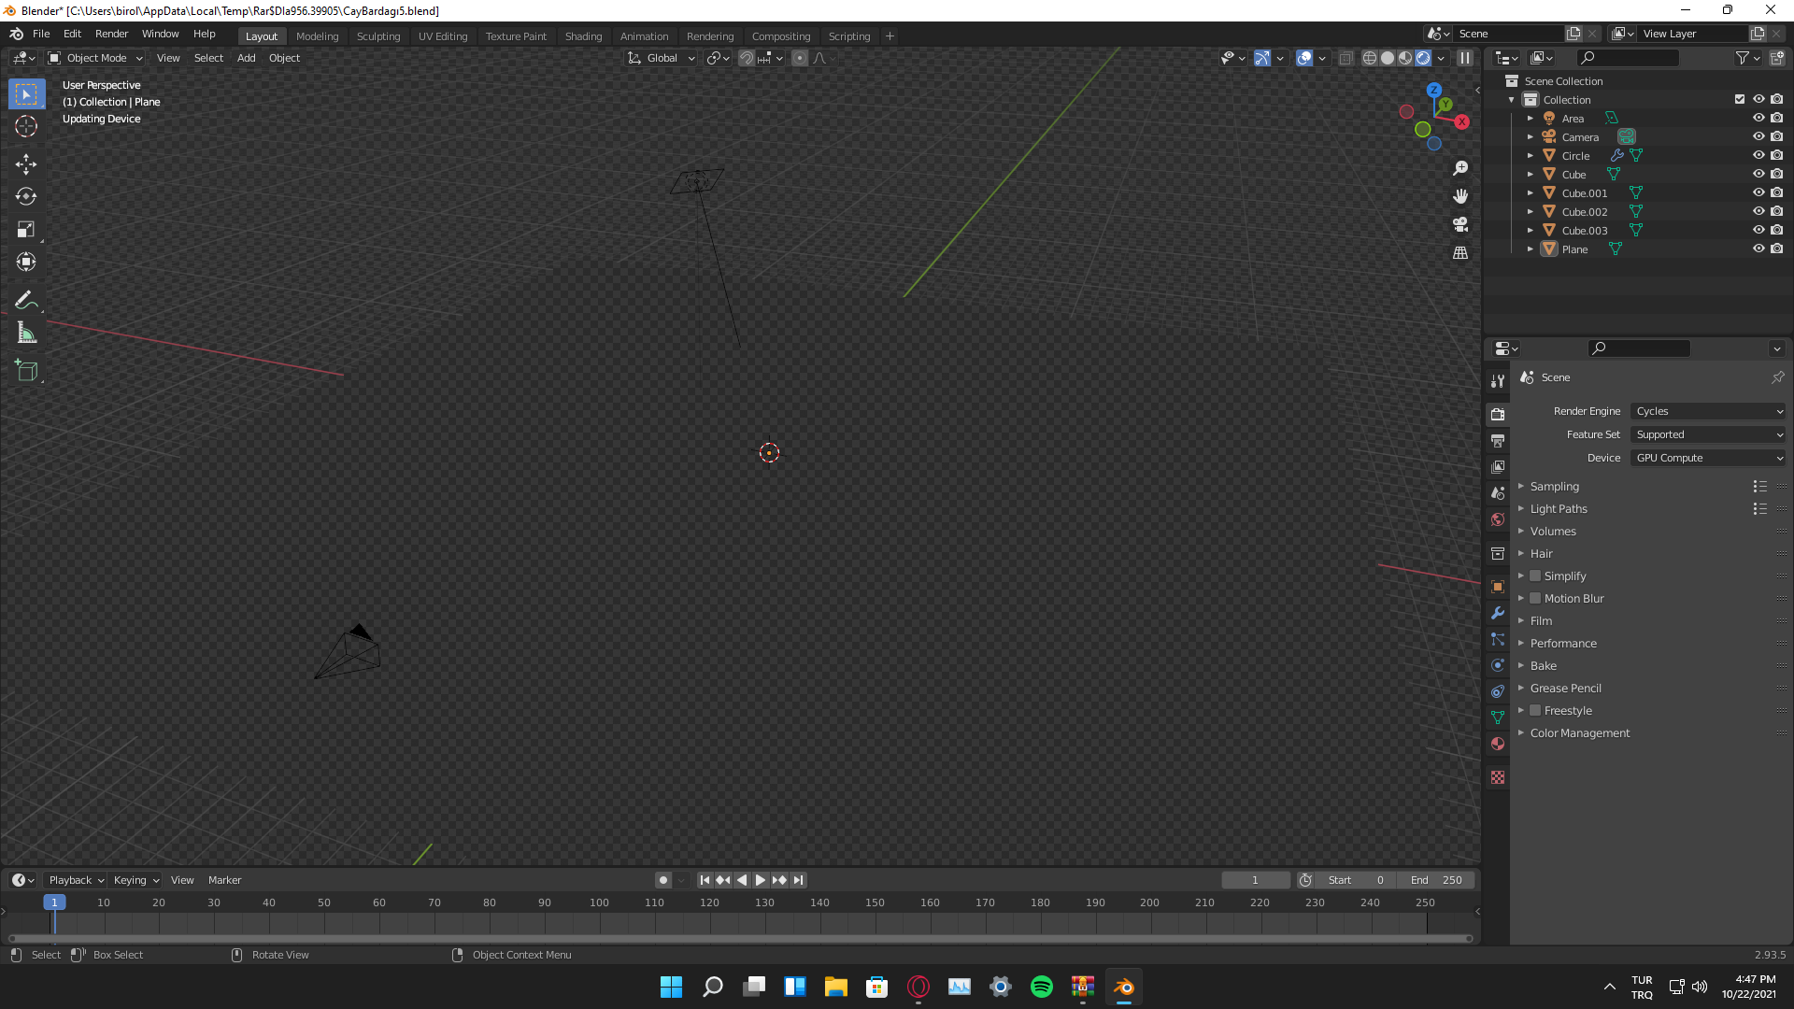Click the Zoom magnifier in viewport sidebar
1794x1009 pixels.
tap(1460, 168)
